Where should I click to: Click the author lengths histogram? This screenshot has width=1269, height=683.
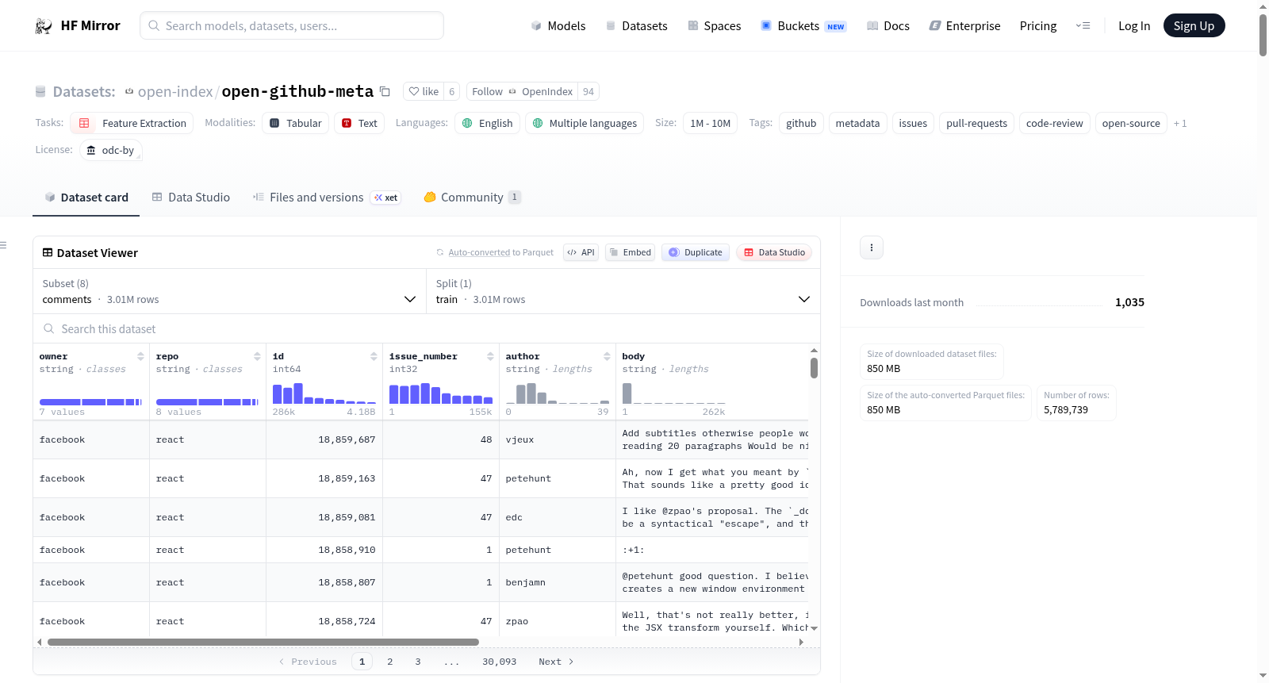[x=558, y=393]
